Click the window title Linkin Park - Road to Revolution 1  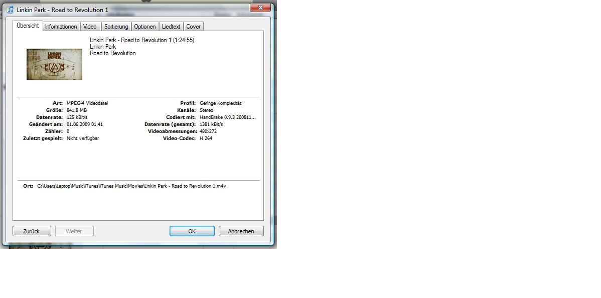pyautogui.click(x=63, y=10)
